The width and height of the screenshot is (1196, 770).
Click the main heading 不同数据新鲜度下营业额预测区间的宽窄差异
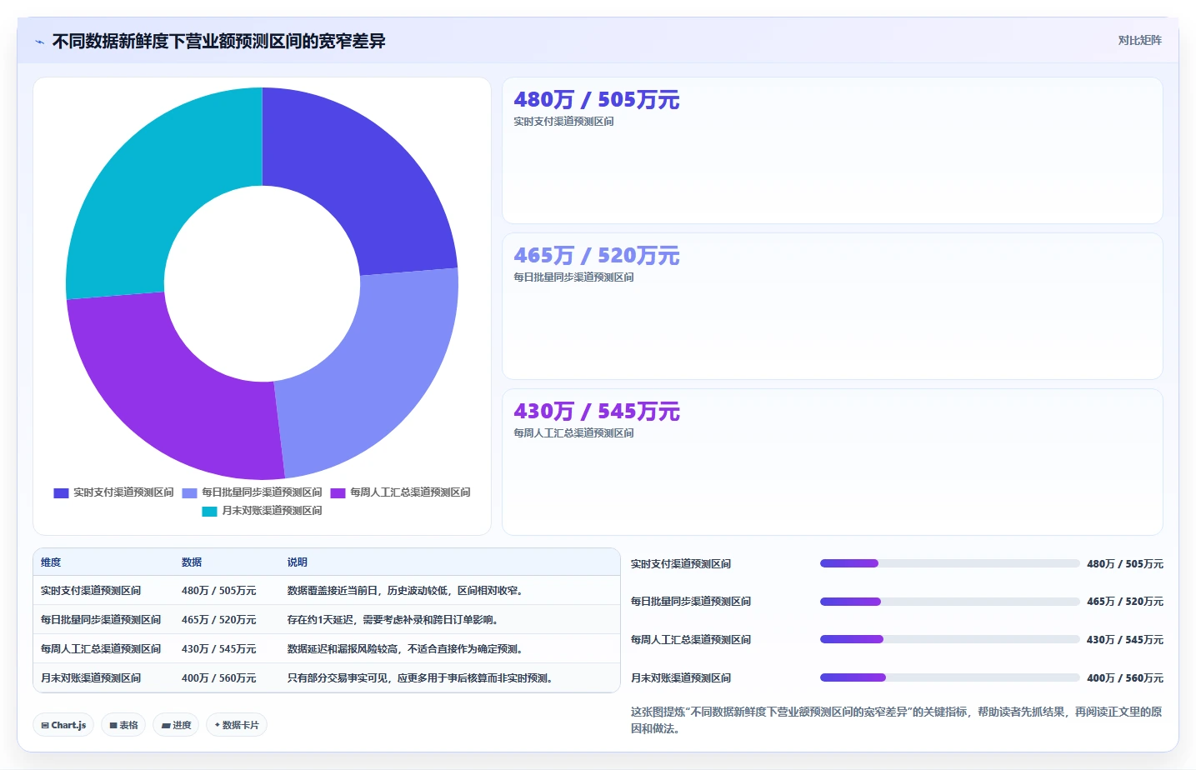(x=218, y=42)
